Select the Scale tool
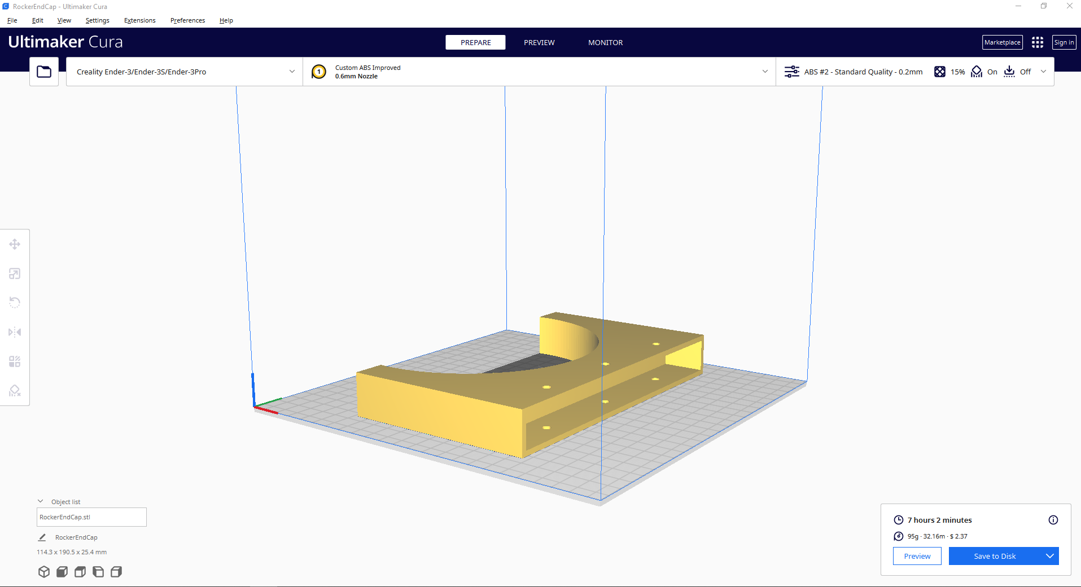This screenshot has height=587, width=1081. [15, 273]
